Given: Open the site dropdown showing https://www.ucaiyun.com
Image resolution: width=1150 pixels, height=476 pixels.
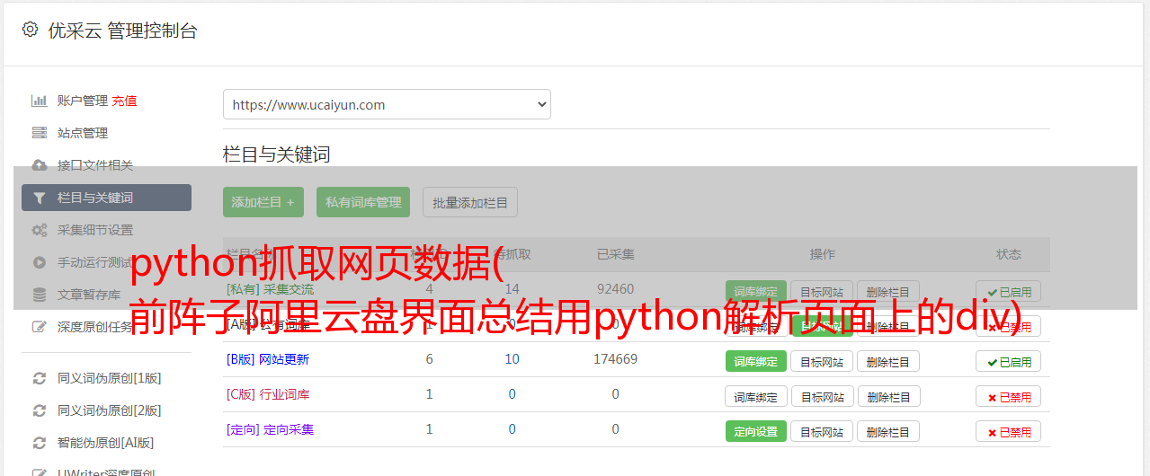Looking at the screenshot, I should [x=387, y=104].
